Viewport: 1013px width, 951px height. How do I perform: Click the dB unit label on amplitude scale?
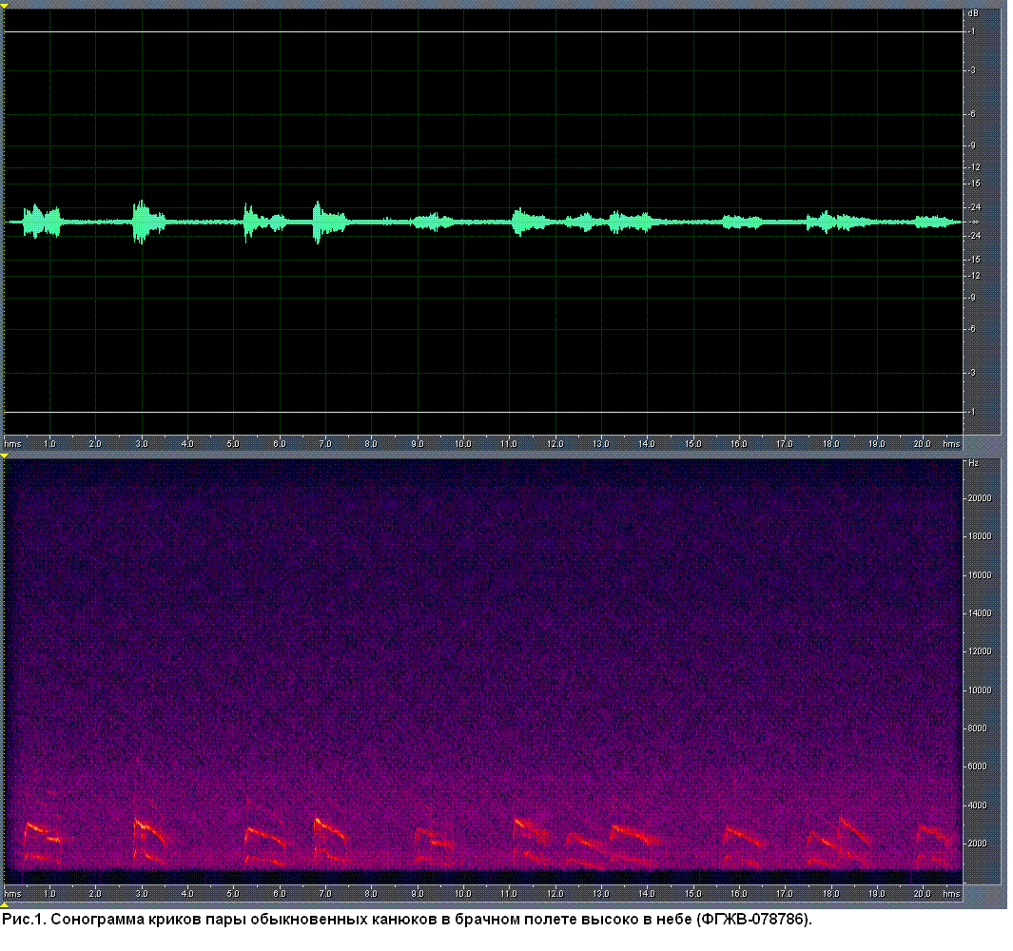click(973, 13)
